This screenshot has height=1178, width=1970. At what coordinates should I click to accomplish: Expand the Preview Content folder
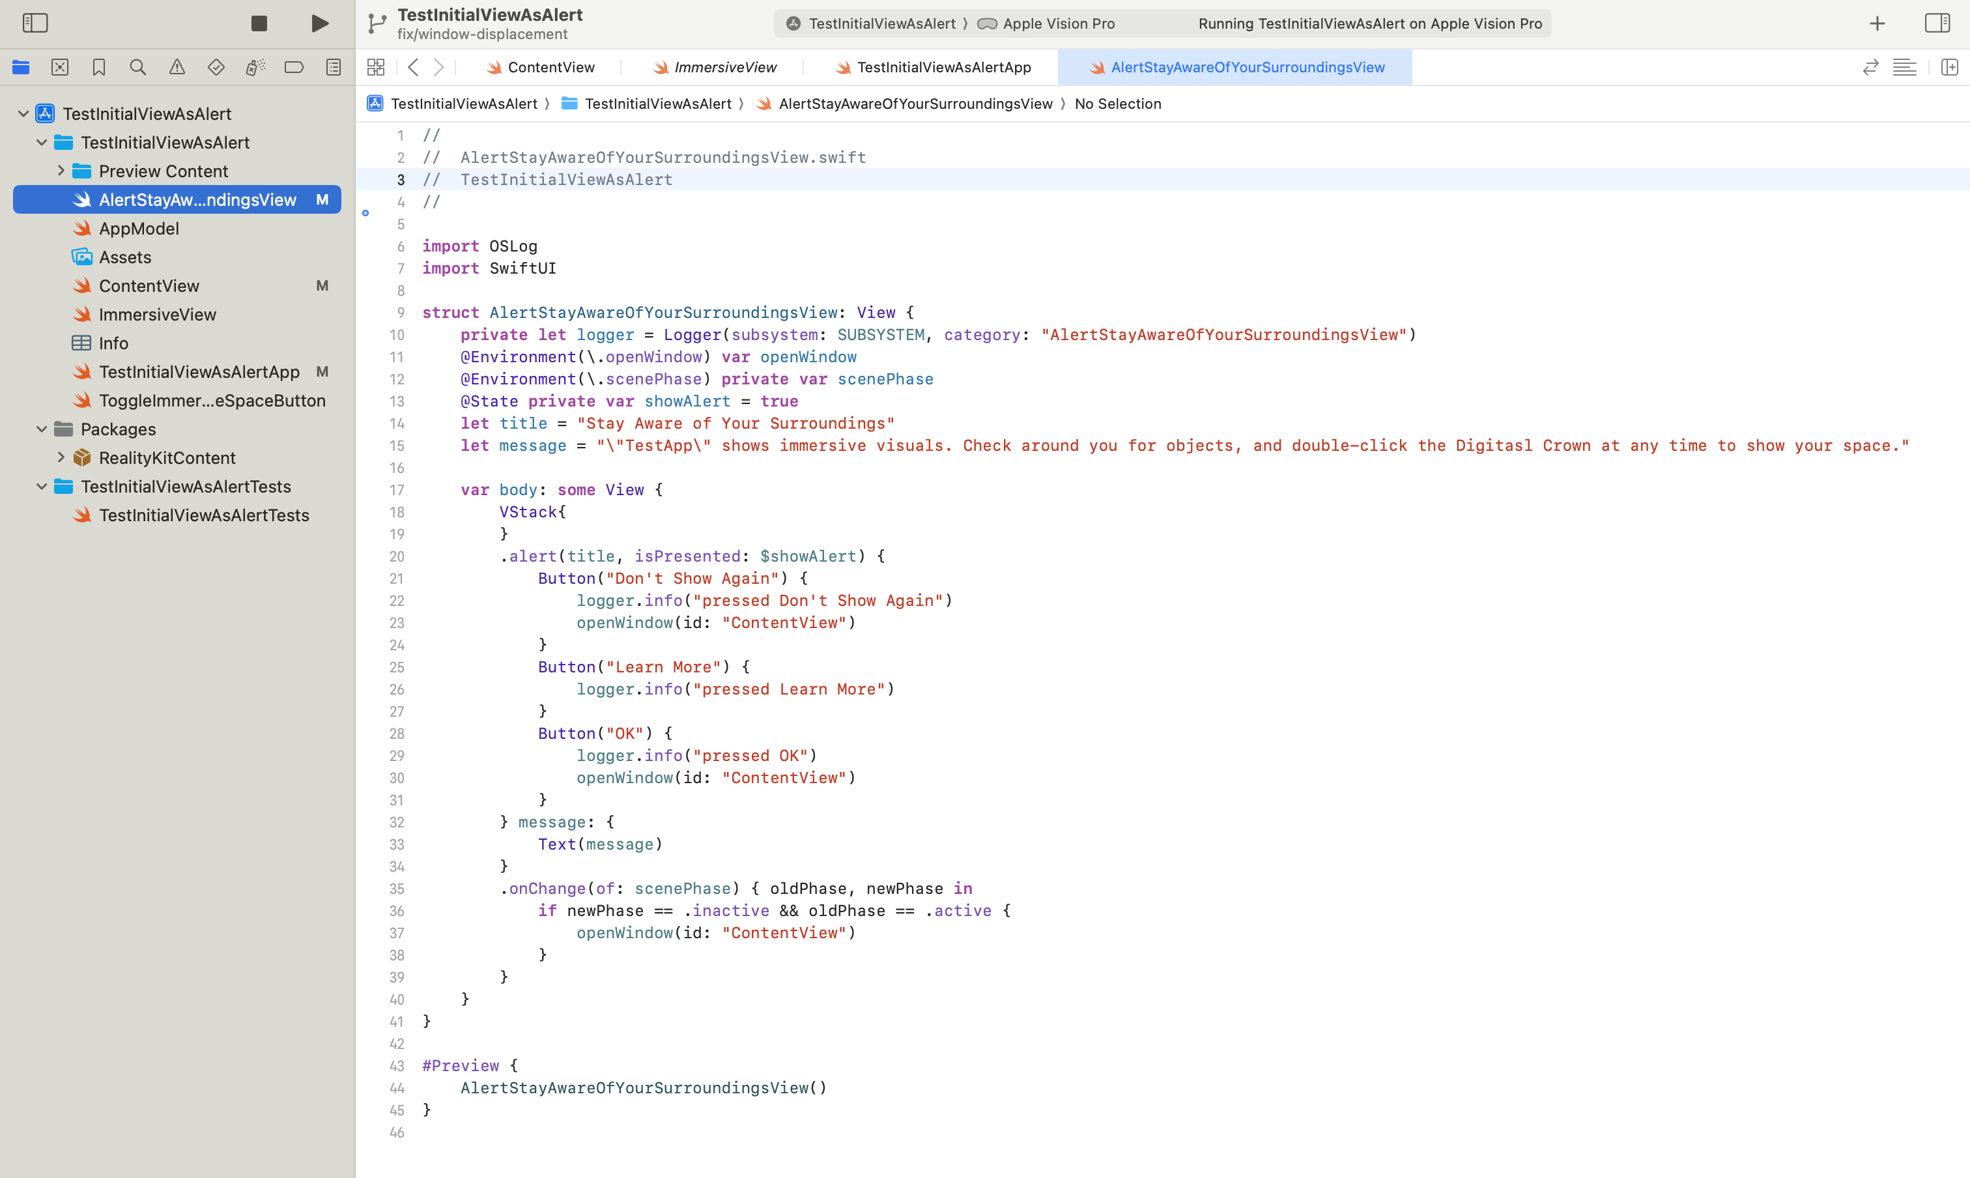point(61,171)
